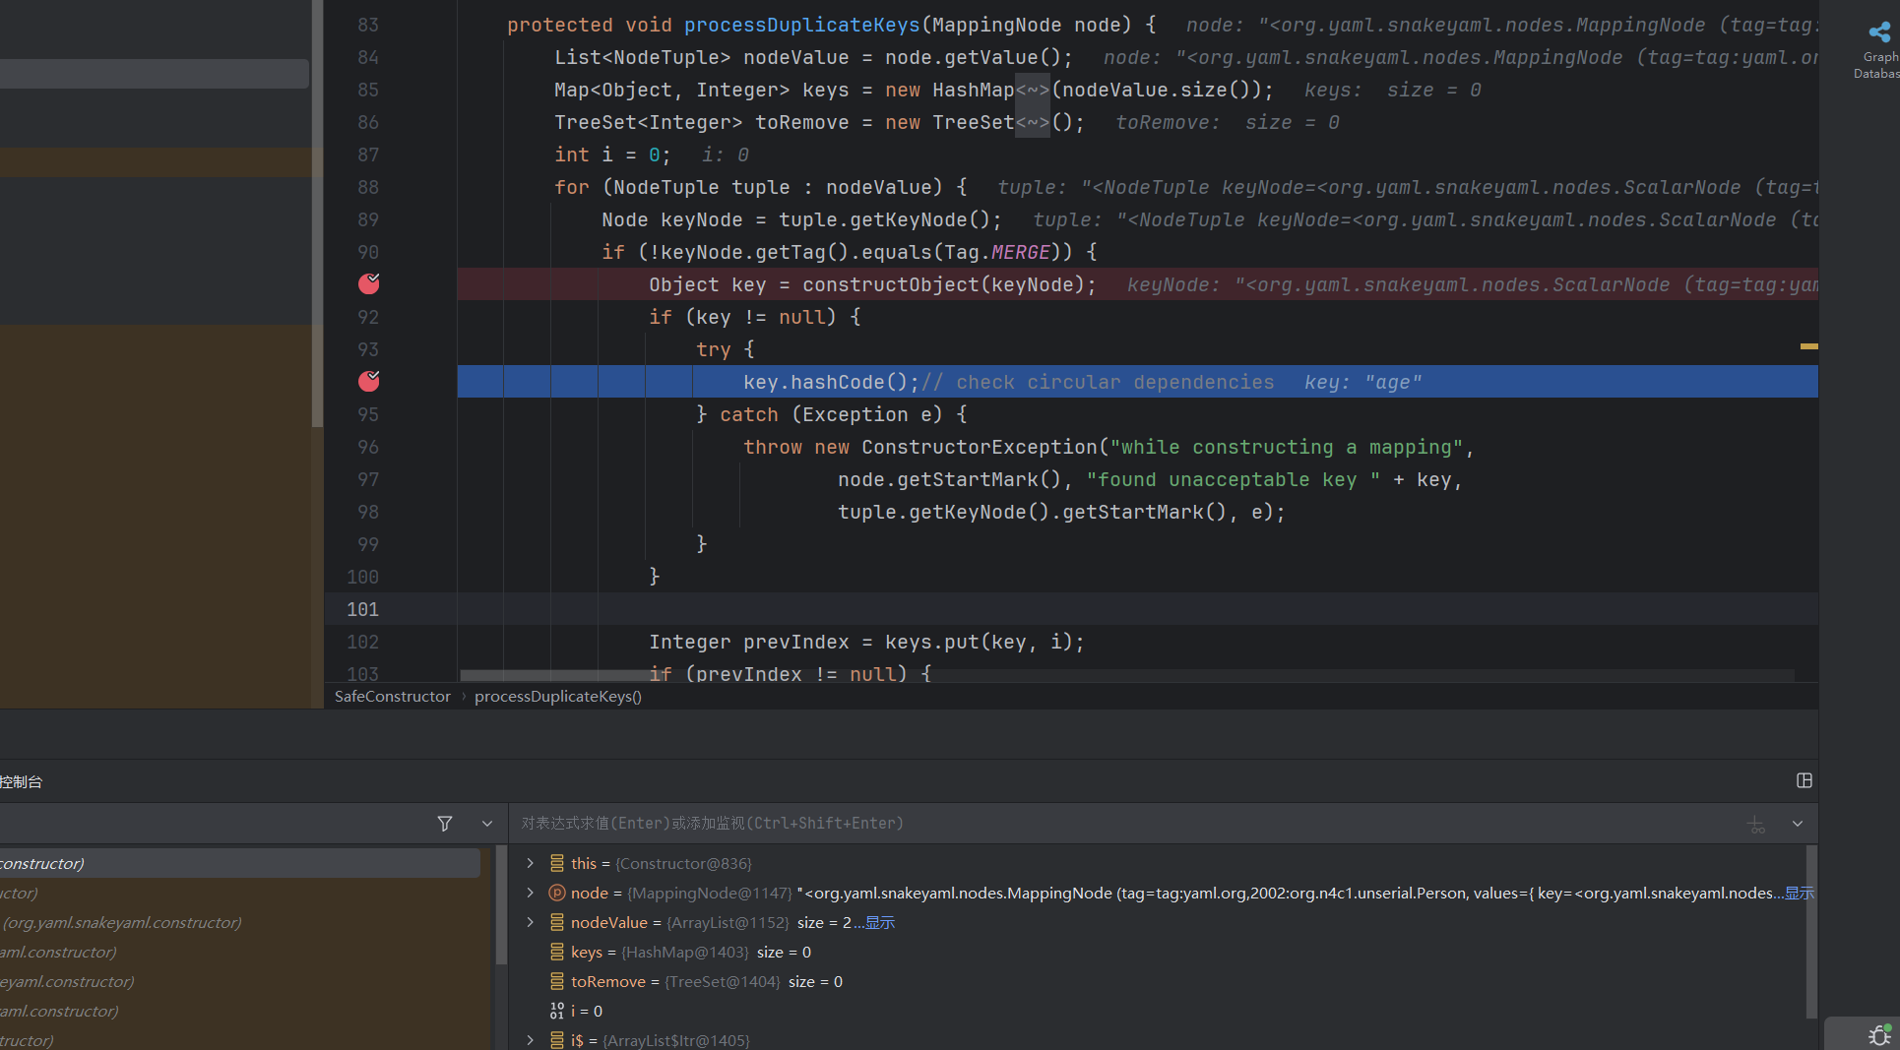Select the SafeConstructor breadcrumb
The width and height of the screenshot is (1900, 1050).
click(392, 697)
